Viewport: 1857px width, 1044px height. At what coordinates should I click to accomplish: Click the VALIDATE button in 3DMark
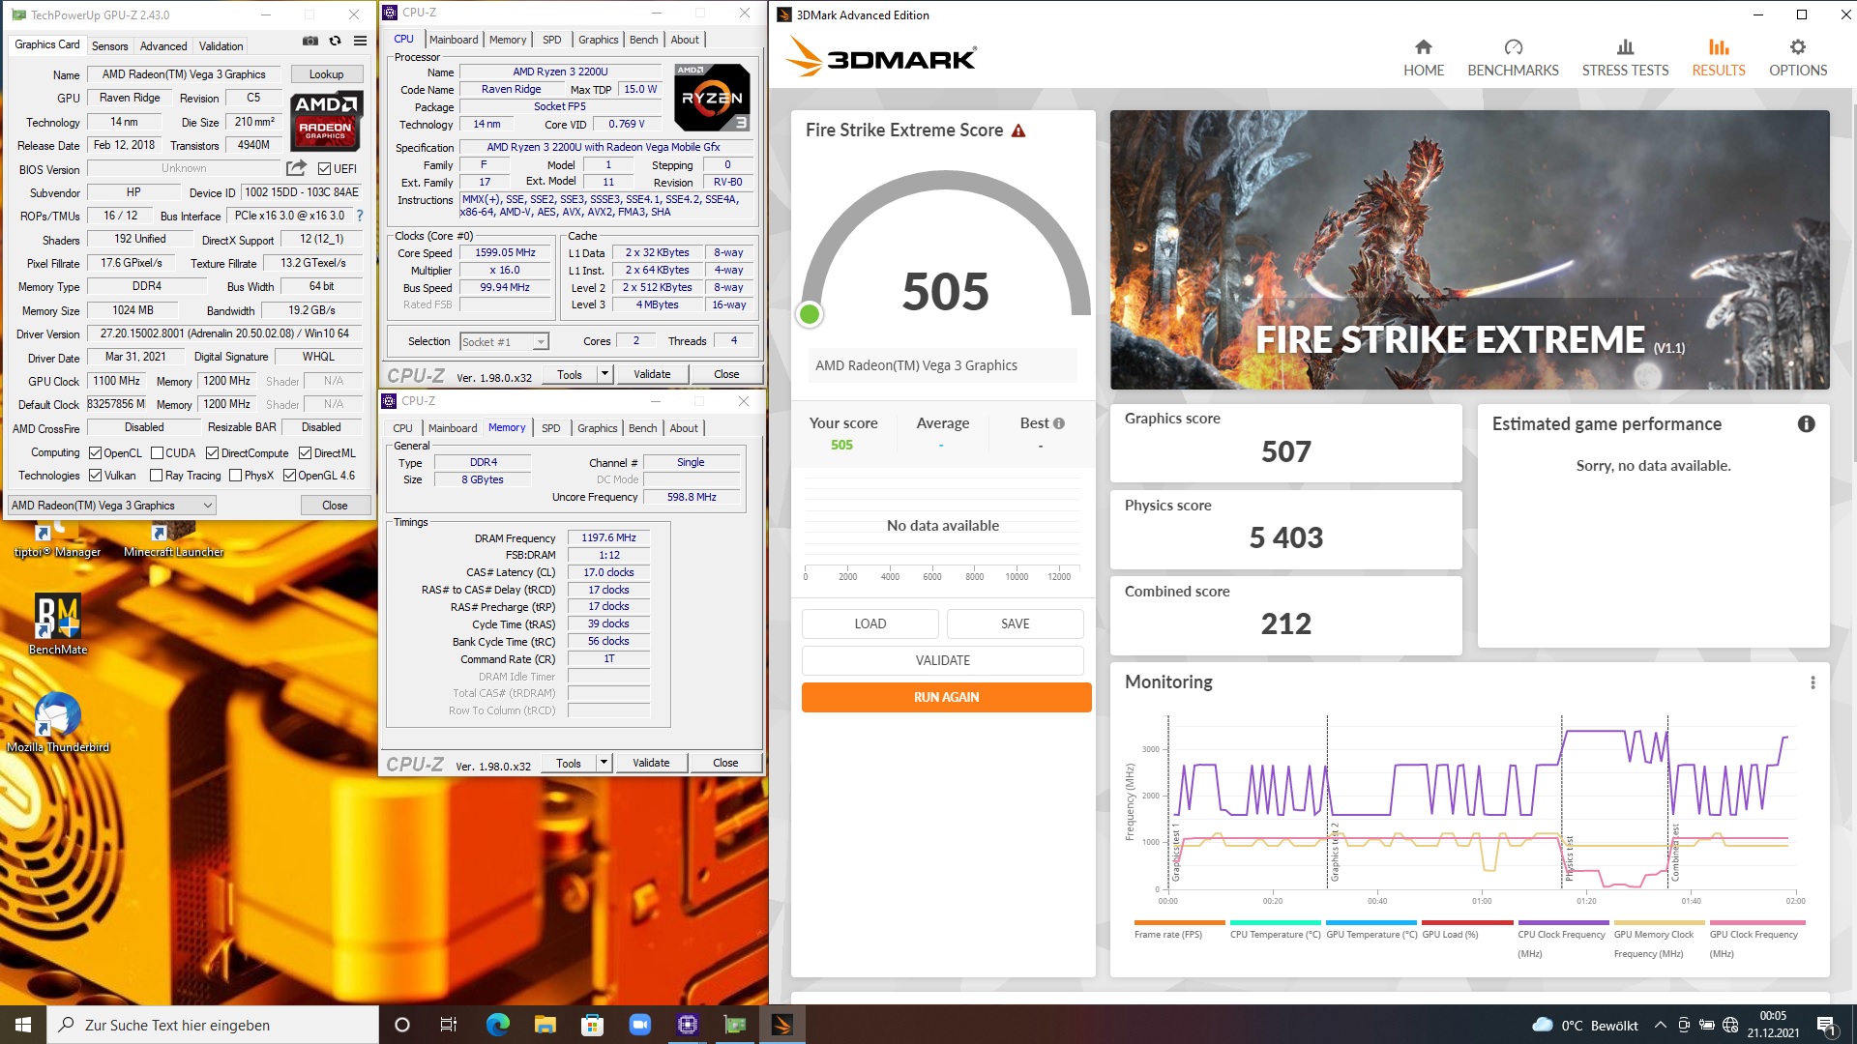point(942,660)
